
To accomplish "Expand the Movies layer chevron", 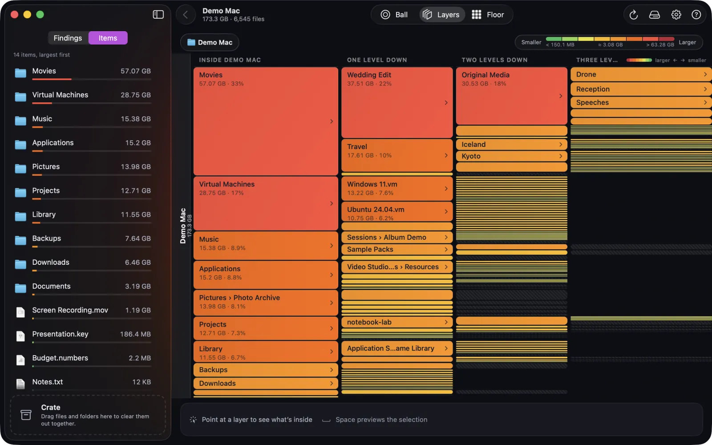I will point(332,121).
